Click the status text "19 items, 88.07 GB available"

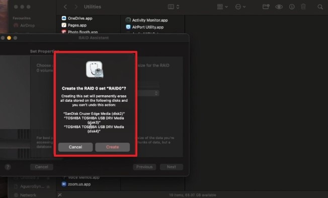point(193,195)
